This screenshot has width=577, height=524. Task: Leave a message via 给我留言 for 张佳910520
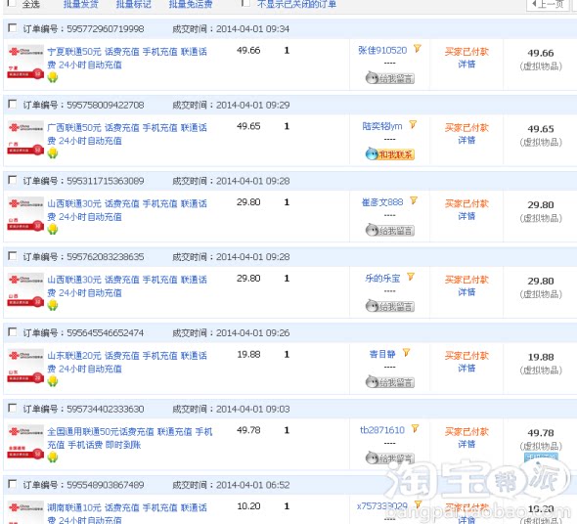[390, 78]
